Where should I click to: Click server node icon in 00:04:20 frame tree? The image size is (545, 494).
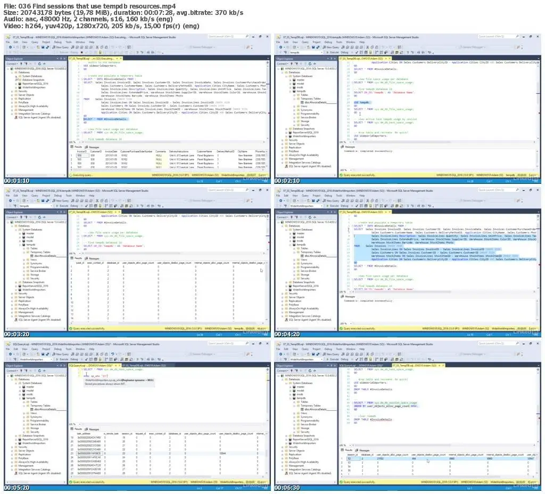[283, 222]
